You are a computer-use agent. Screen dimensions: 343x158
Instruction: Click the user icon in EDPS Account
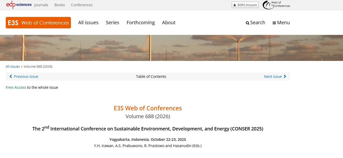pos(235,5)
